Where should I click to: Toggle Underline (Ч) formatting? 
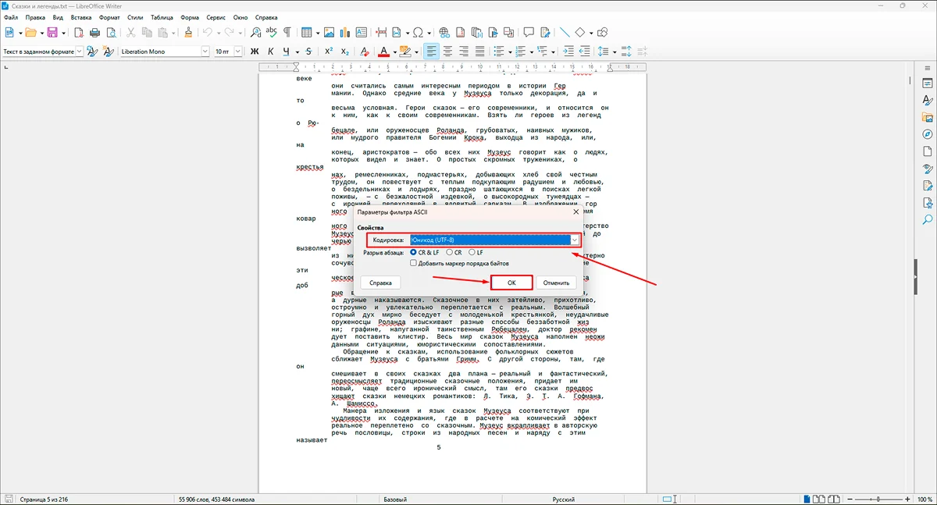(287, 52)
